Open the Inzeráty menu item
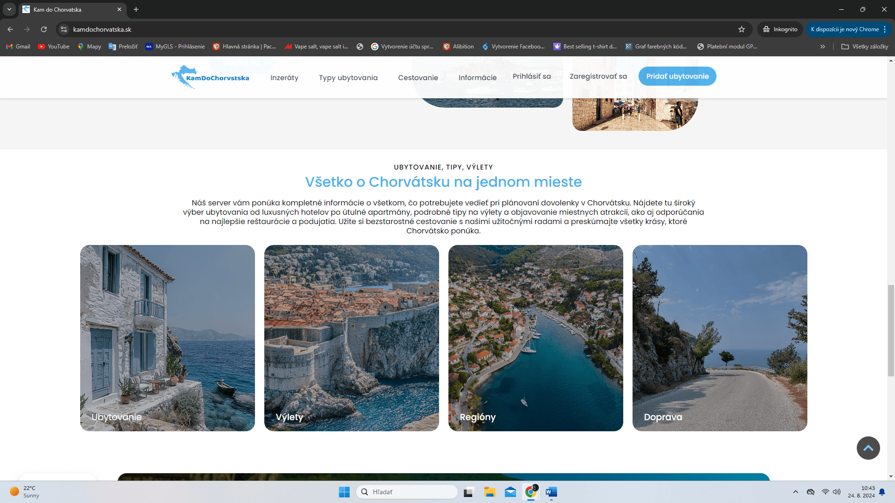Viewport: 895px width, 503px height. click(284, 78)
